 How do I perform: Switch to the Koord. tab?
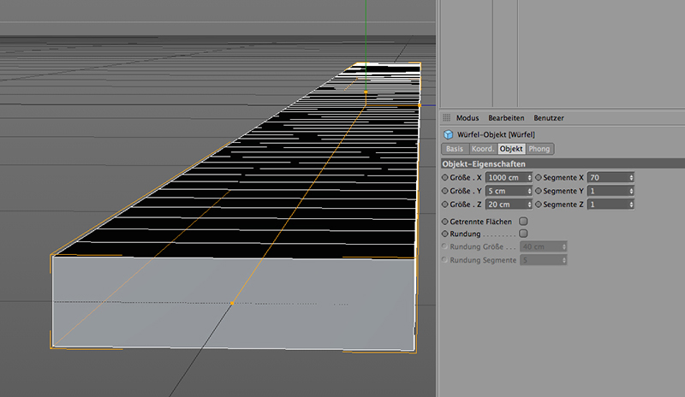(482, 149)
